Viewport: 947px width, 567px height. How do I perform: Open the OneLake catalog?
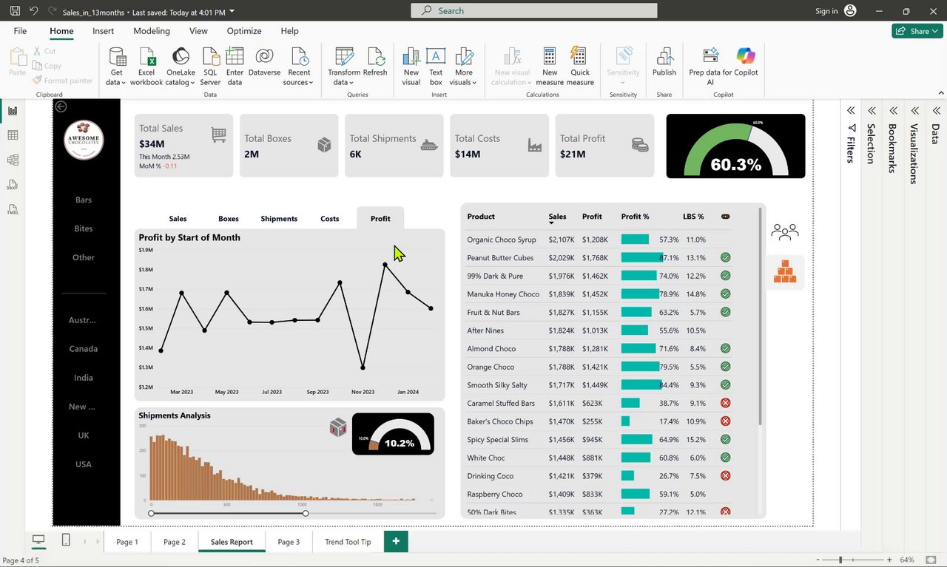(x=181, y=67)
